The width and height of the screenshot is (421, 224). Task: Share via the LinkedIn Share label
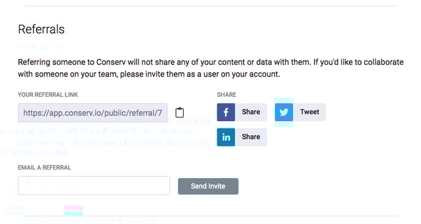pyautogui.click(x=251, y=136)
